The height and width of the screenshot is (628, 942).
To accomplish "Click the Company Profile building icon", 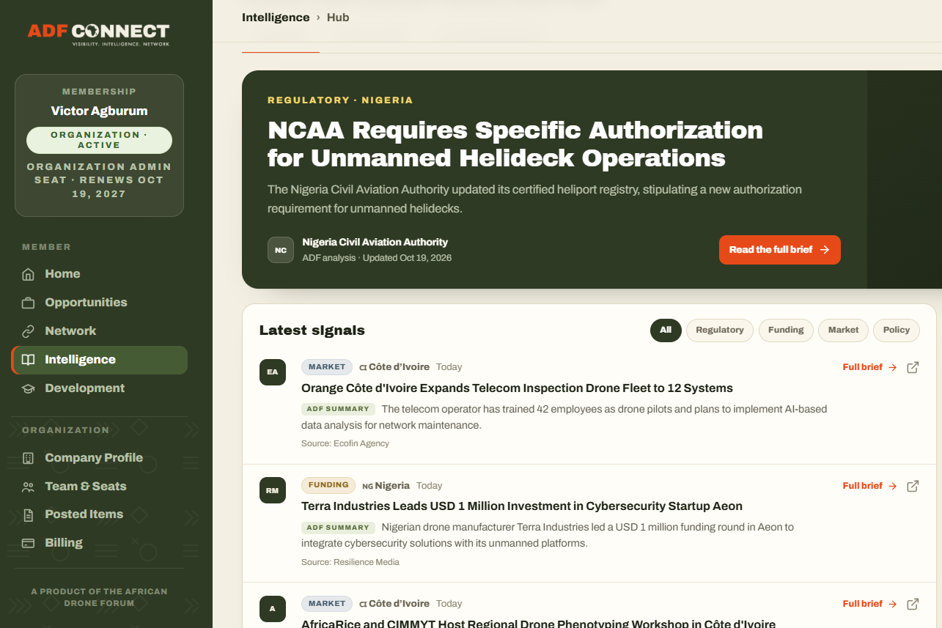I will (29, 458).
